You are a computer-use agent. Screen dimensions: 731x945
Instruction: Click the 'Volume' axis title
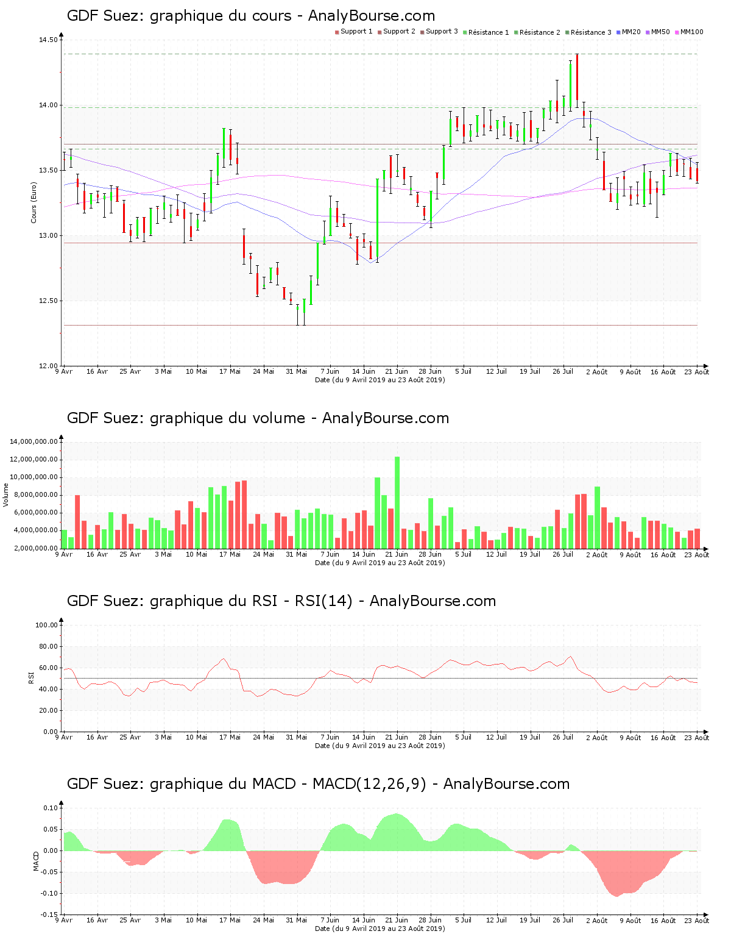coord(7,495)
